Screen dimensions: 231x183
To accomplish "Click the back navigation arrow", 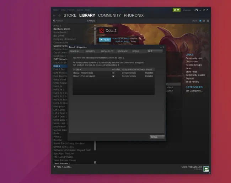I will click(54, 16).
